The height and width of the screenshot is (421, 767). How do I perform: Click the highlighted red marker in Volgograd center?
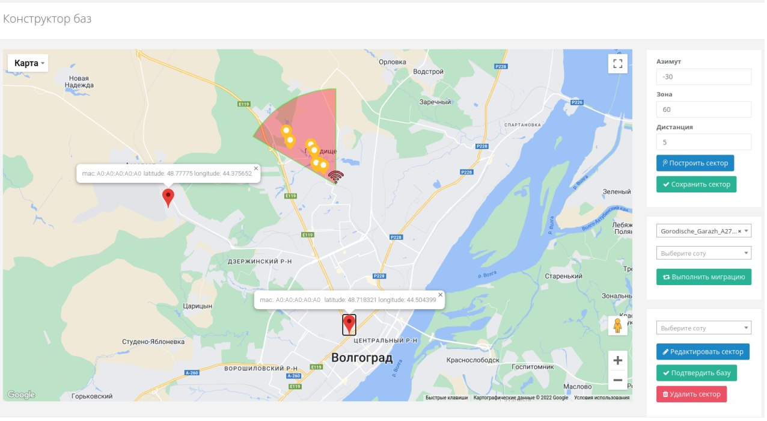pyautogui.click(x=349, y=324)
